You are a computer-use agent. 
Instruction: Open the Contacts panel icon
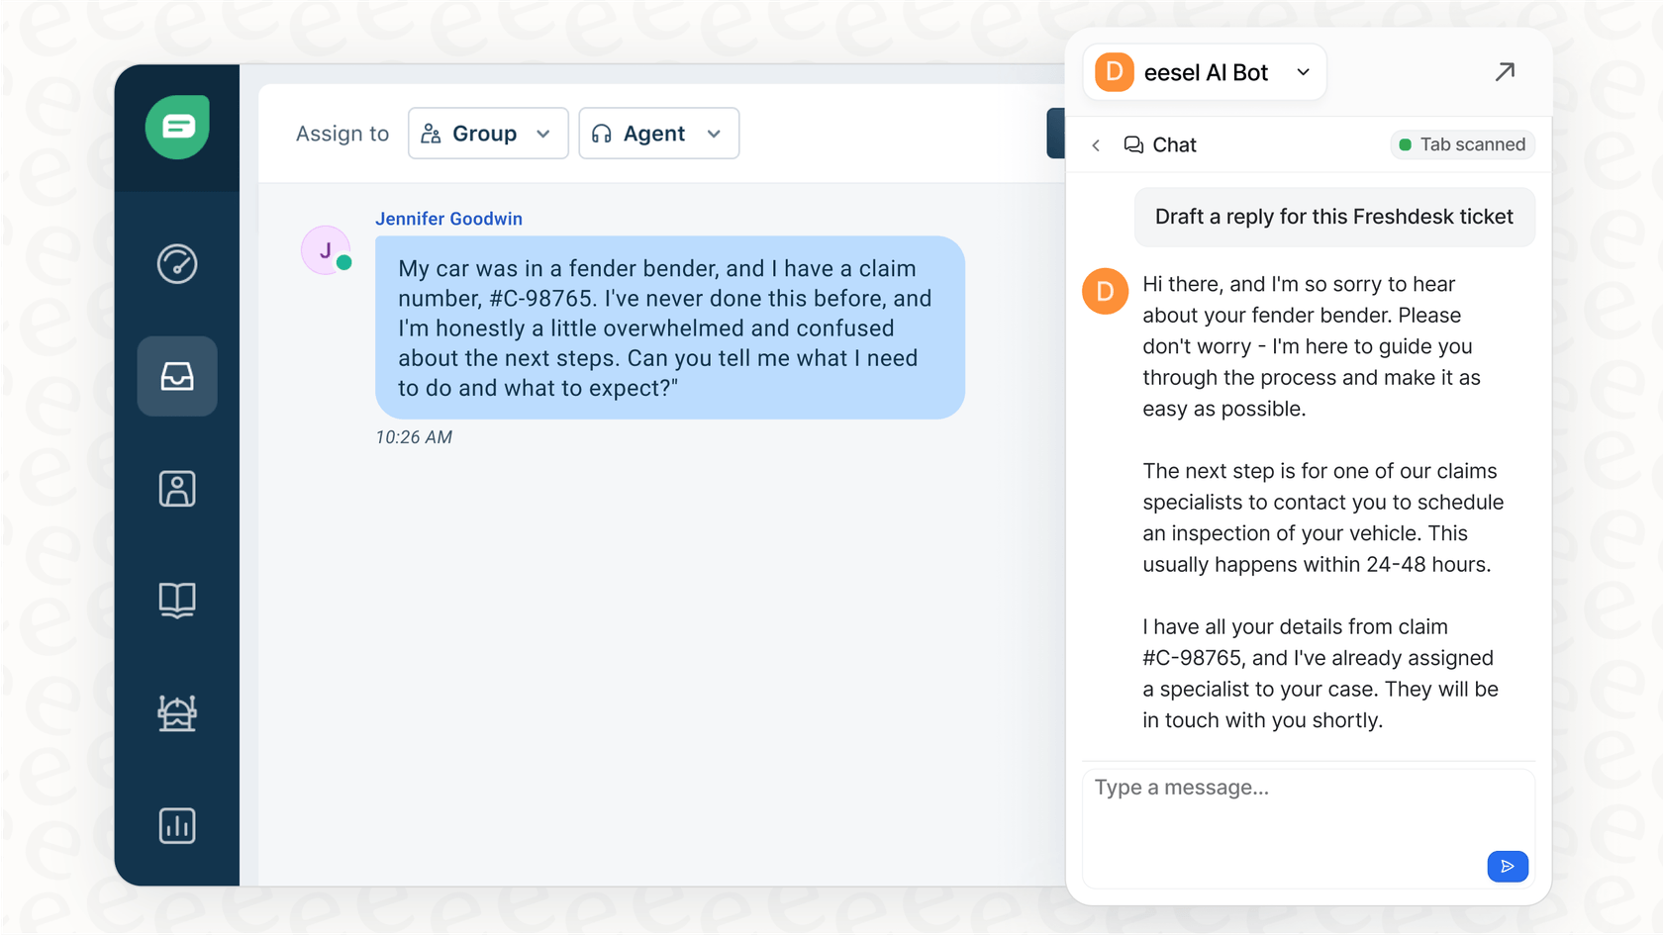177,488
